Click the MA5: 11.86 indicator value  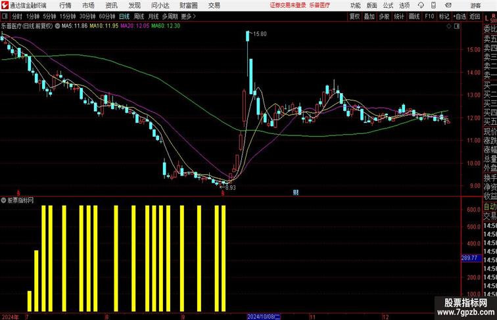tap(74, 26)
